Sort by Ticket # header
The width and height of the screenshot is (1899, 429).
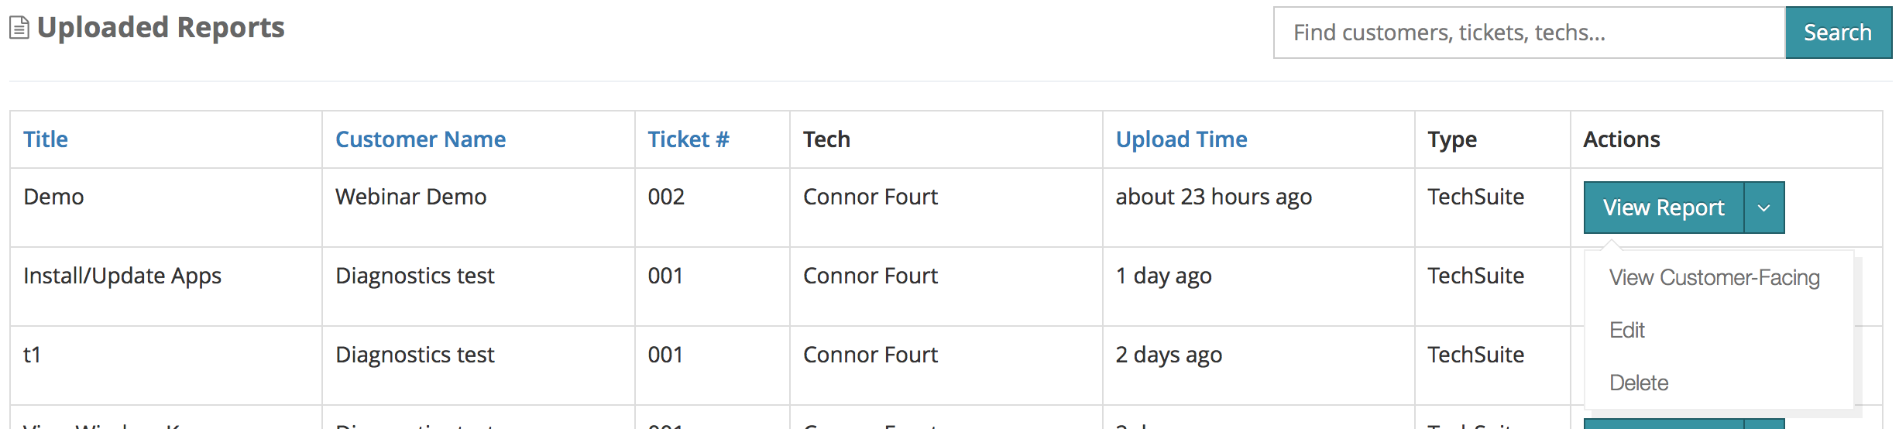689,139
